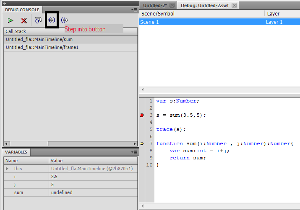Click the Scene/Symbol column header
The width and height of the screenshot is (300, 210).
(x=202, y=13)
